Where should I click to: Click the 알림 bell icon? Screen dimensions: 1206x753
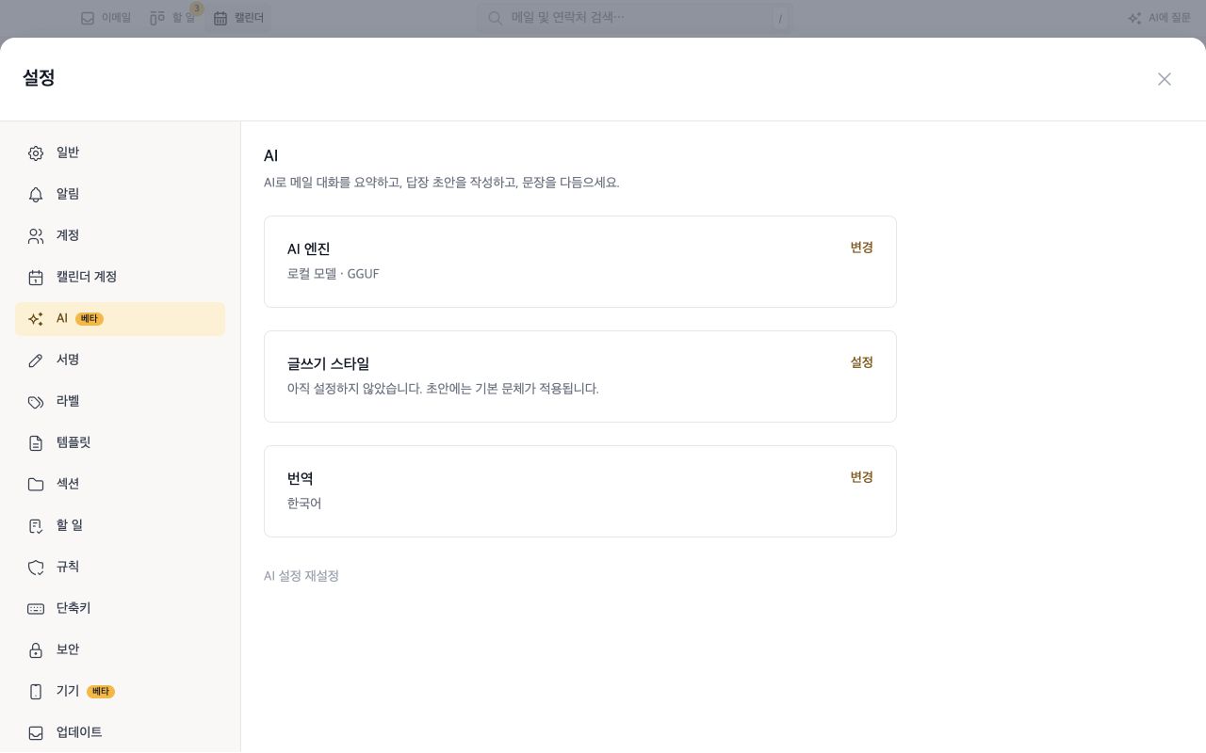click(36, 194)
